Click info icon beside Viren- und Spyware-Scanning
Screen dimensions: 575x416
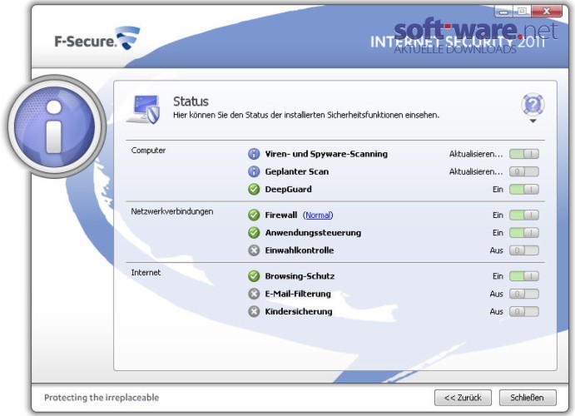click(254, 154)
